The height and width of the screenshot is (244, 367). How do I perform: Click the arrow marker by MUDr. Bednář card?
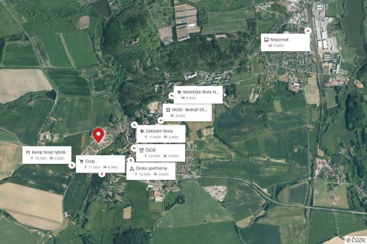[161, 121]
